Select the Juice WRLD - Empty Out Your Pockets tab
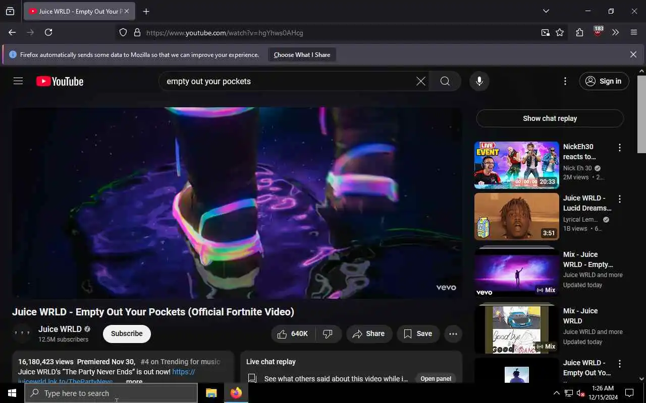Viewport: 646px width, 403px height. [79, 11]
